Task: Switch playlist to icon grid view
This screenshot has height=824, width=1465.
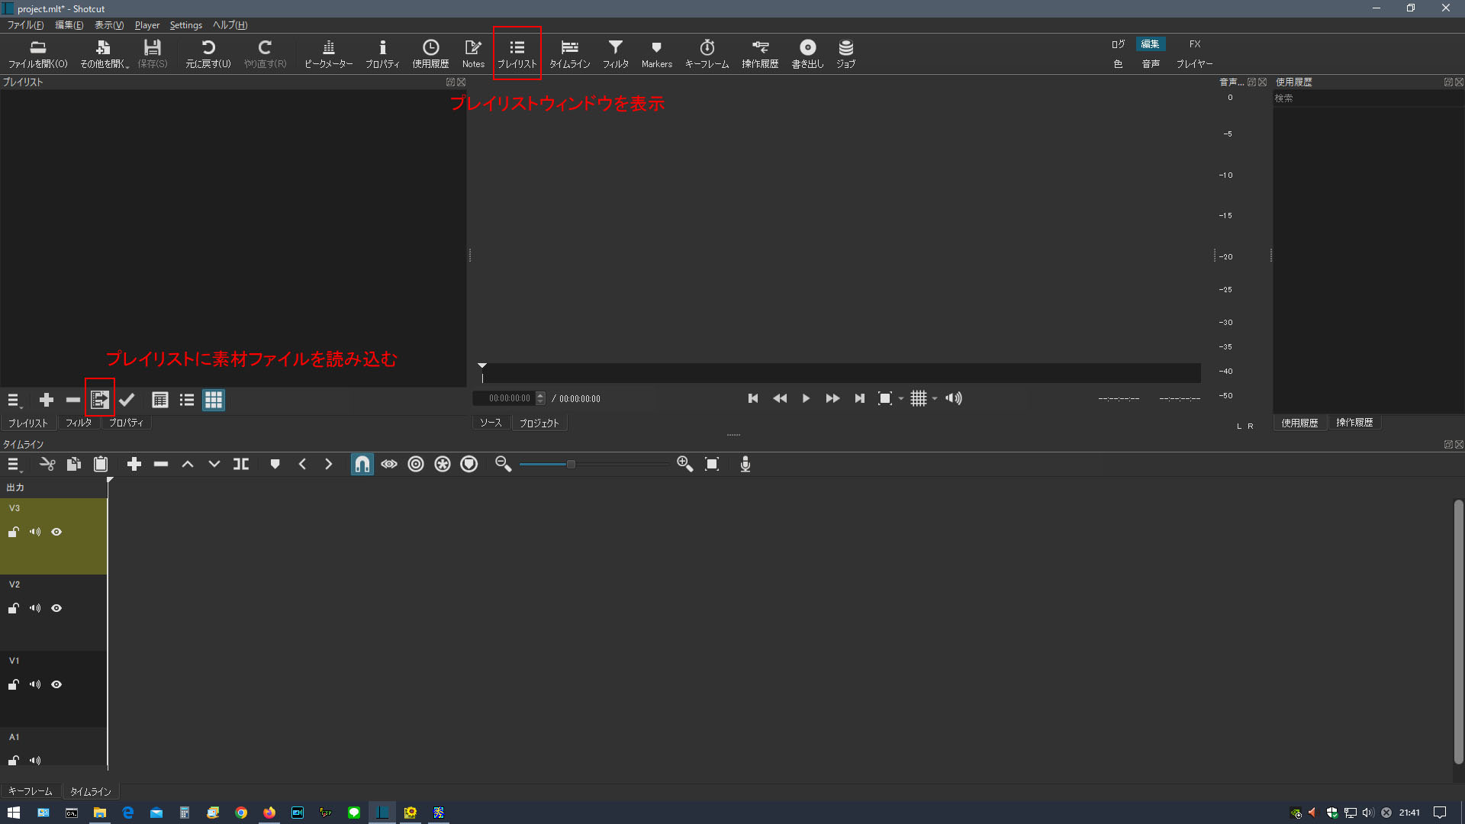Action: point(214,400)
